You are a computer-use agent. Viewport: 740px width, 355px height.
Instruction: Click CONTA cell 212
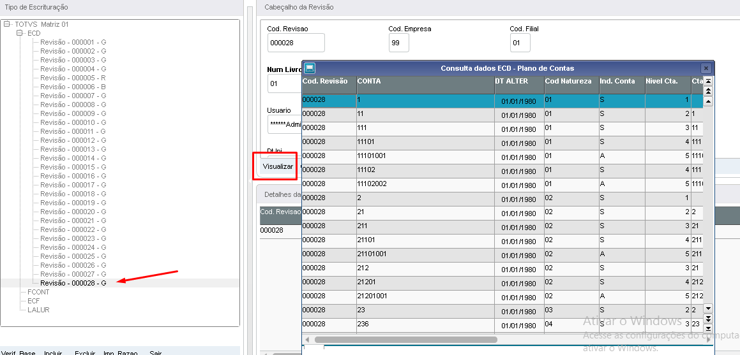(x=426, y=270)
